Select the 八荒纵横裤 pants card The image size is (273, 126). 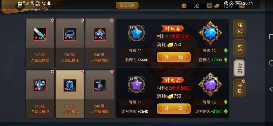[70, 94]
